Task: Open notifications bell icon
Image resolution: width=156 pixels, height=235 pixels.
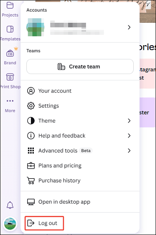Action: [x=10, y=205]
